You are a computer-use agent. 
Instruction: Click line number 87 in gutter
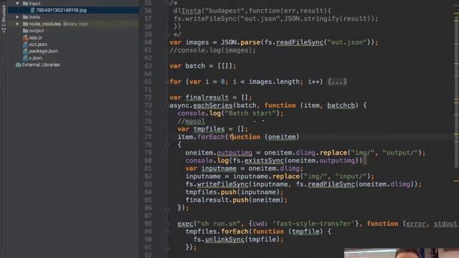pyautogui.click(x=148, y=216)
